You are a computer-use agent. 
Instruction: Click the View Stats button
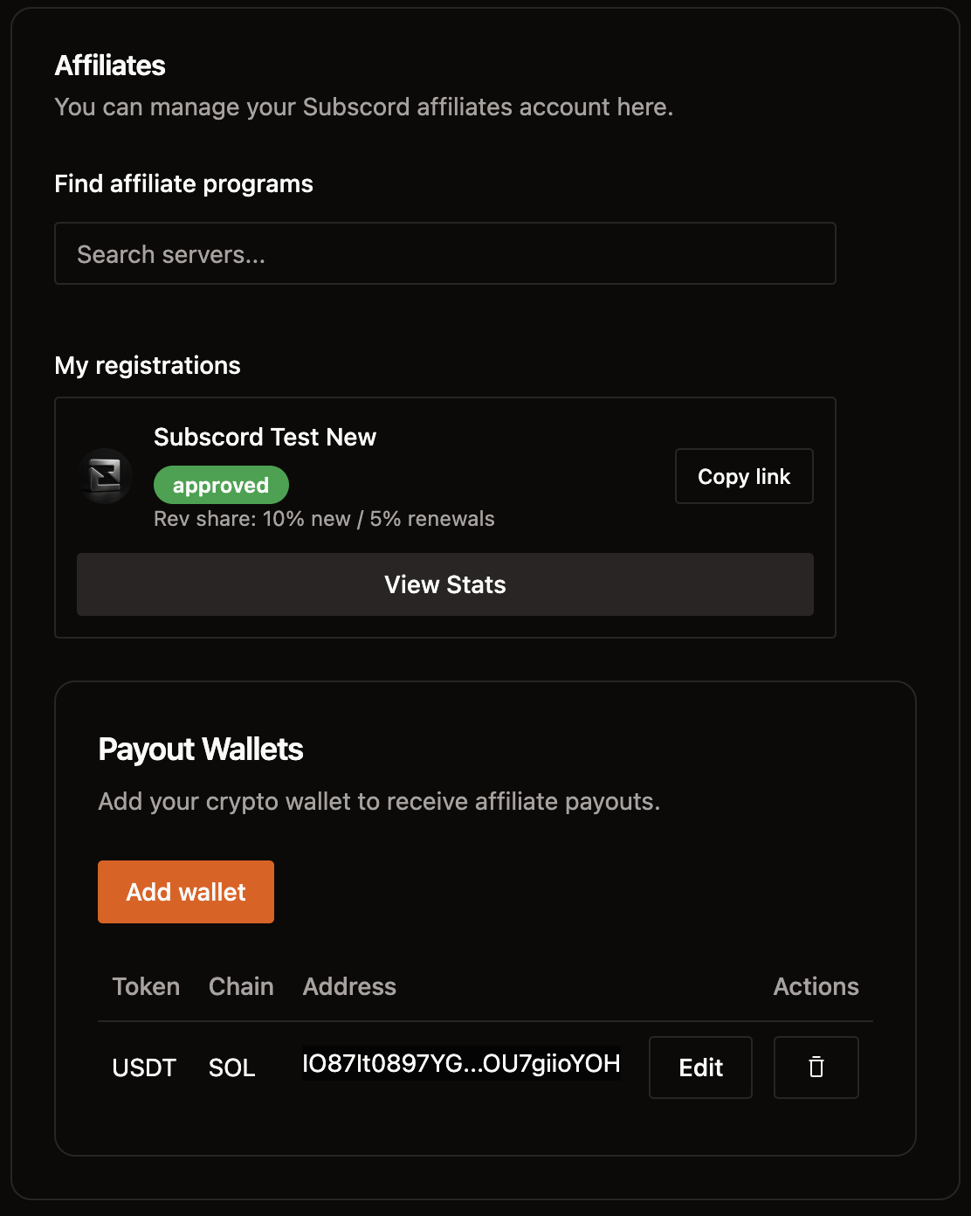tap(444, 584)
